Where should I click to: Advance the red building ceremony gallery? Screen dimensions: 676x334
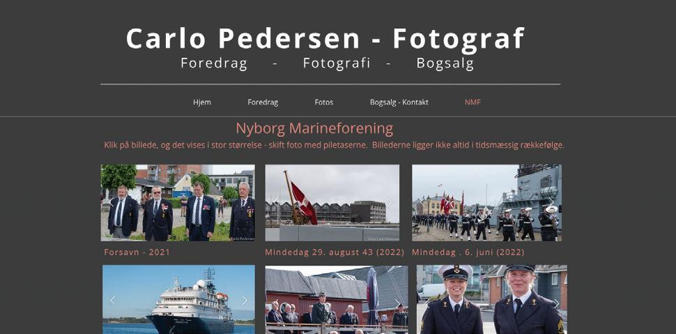pos(397,303)
